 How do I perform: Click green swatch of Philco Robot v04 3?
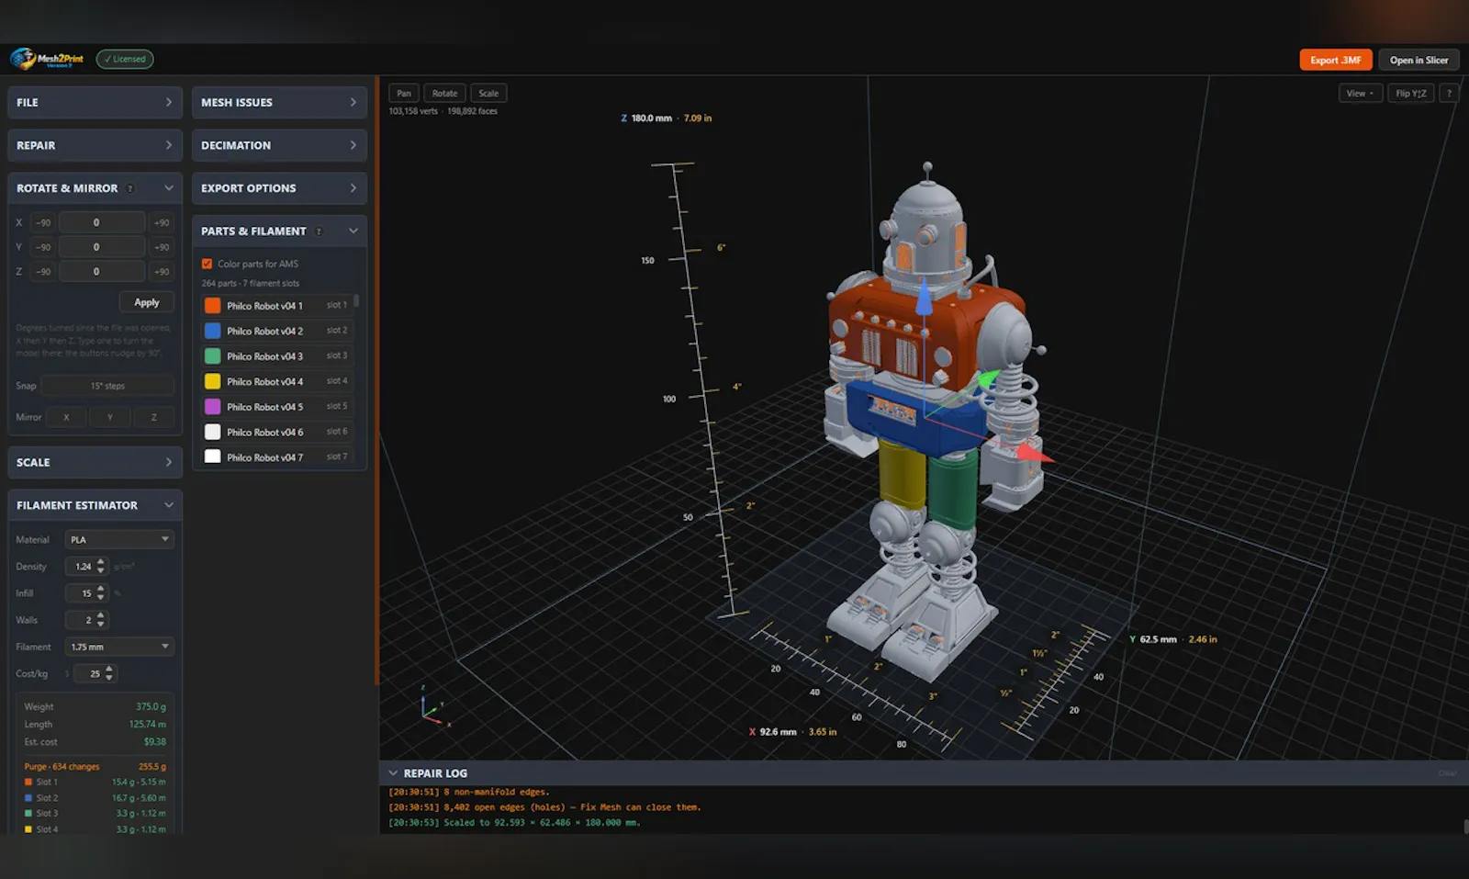coord(212,356)
